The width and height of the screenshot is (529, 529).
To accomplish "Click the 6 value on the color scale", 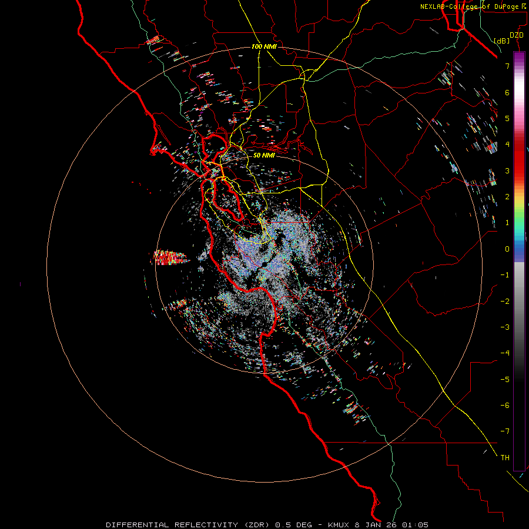I will (507, 92).
